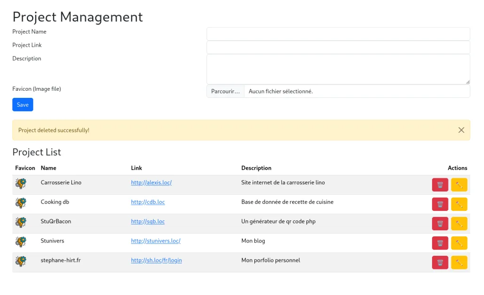The height and width of the screenshot is (295, 484).
Task: Click the Link column header
Action: [137, 168]
